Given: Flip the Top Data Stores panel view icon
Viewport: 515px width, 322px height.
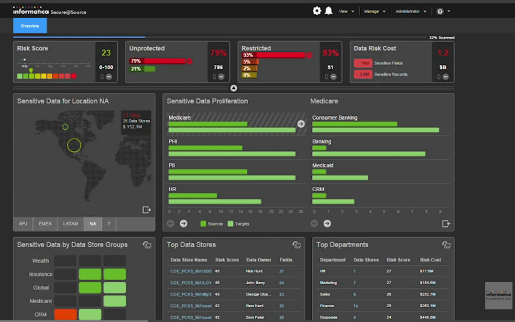Looking at the screenshot, I should 296,245.
